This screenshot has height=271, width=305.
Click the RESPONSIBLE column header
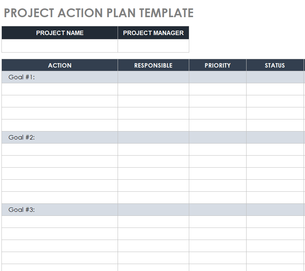(x=153, y=65)
